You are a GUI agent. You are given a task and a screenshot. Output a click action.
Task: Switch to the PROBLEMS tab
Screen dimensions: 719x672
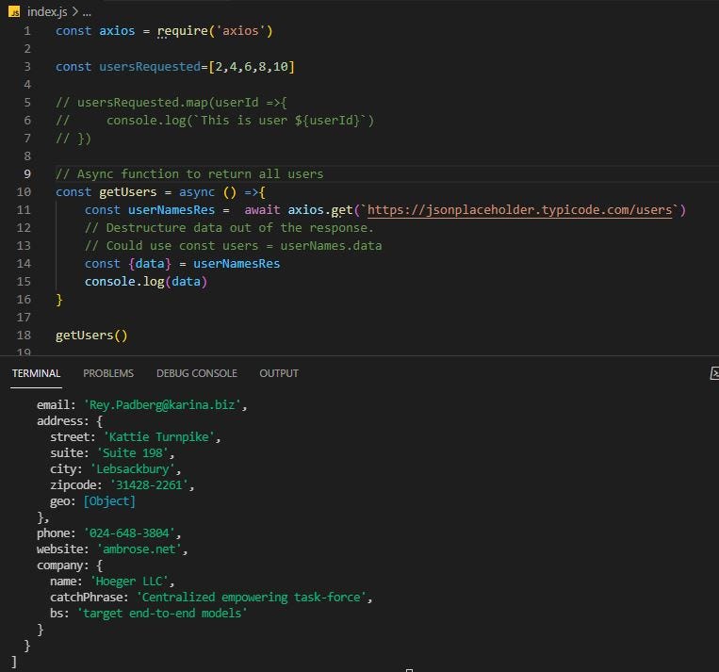(x=108, y=373)
